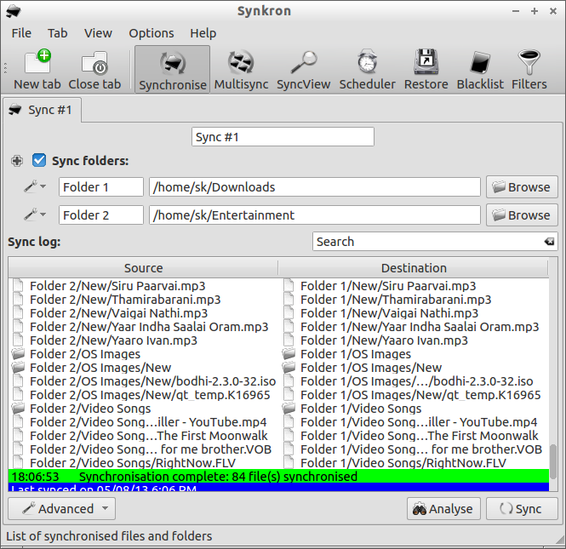Select Folder 1/New/Yaaro Ivan.mp3 destination row
The height and width of the screenshot is (549, 566).
pyautogui.click(x=414, y=340)
